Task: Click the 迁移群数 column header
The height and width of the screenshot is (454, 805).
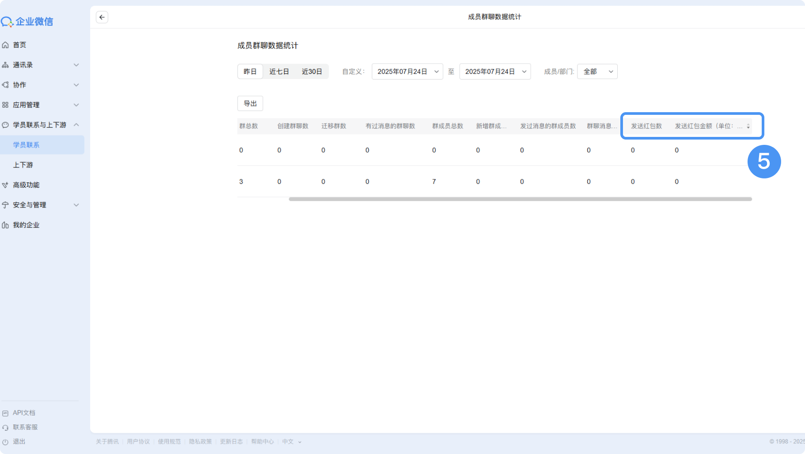Action: 334,126
